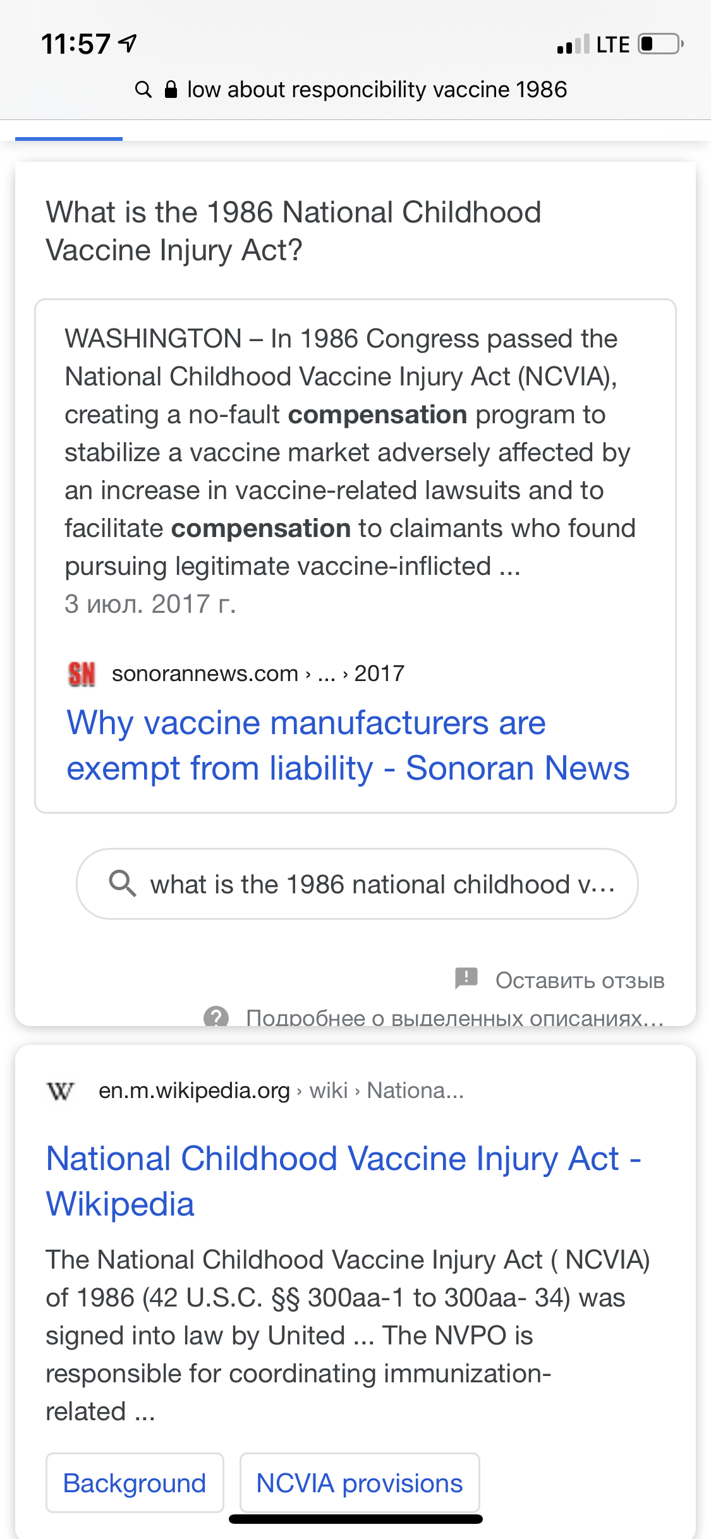Tap the search magnifier icon in address bar

click(x=143, y=90)
